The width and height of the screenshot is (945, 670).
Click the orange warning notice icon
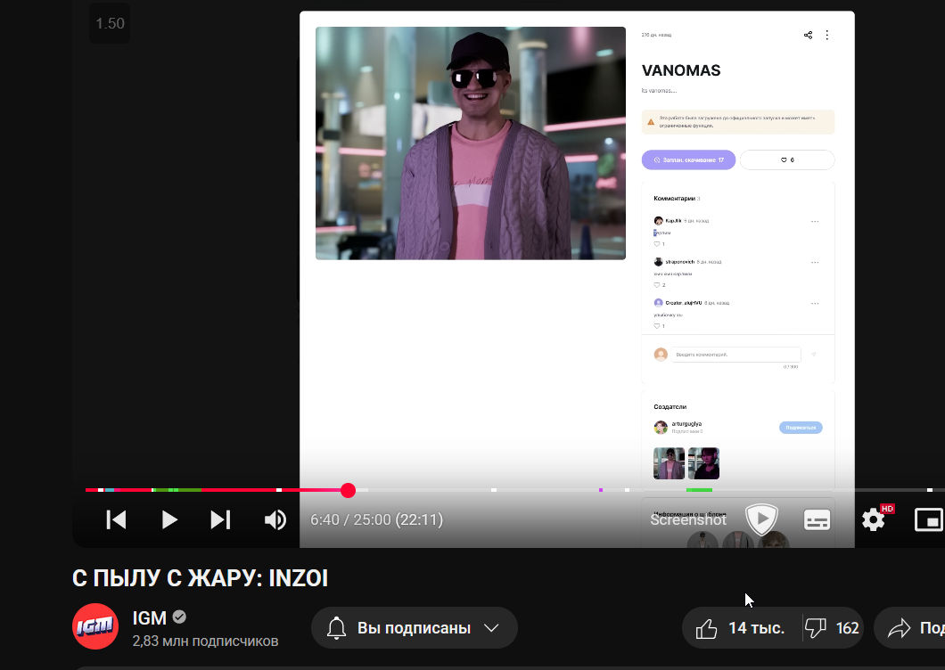pyautogui.click(x=651, y=122)
